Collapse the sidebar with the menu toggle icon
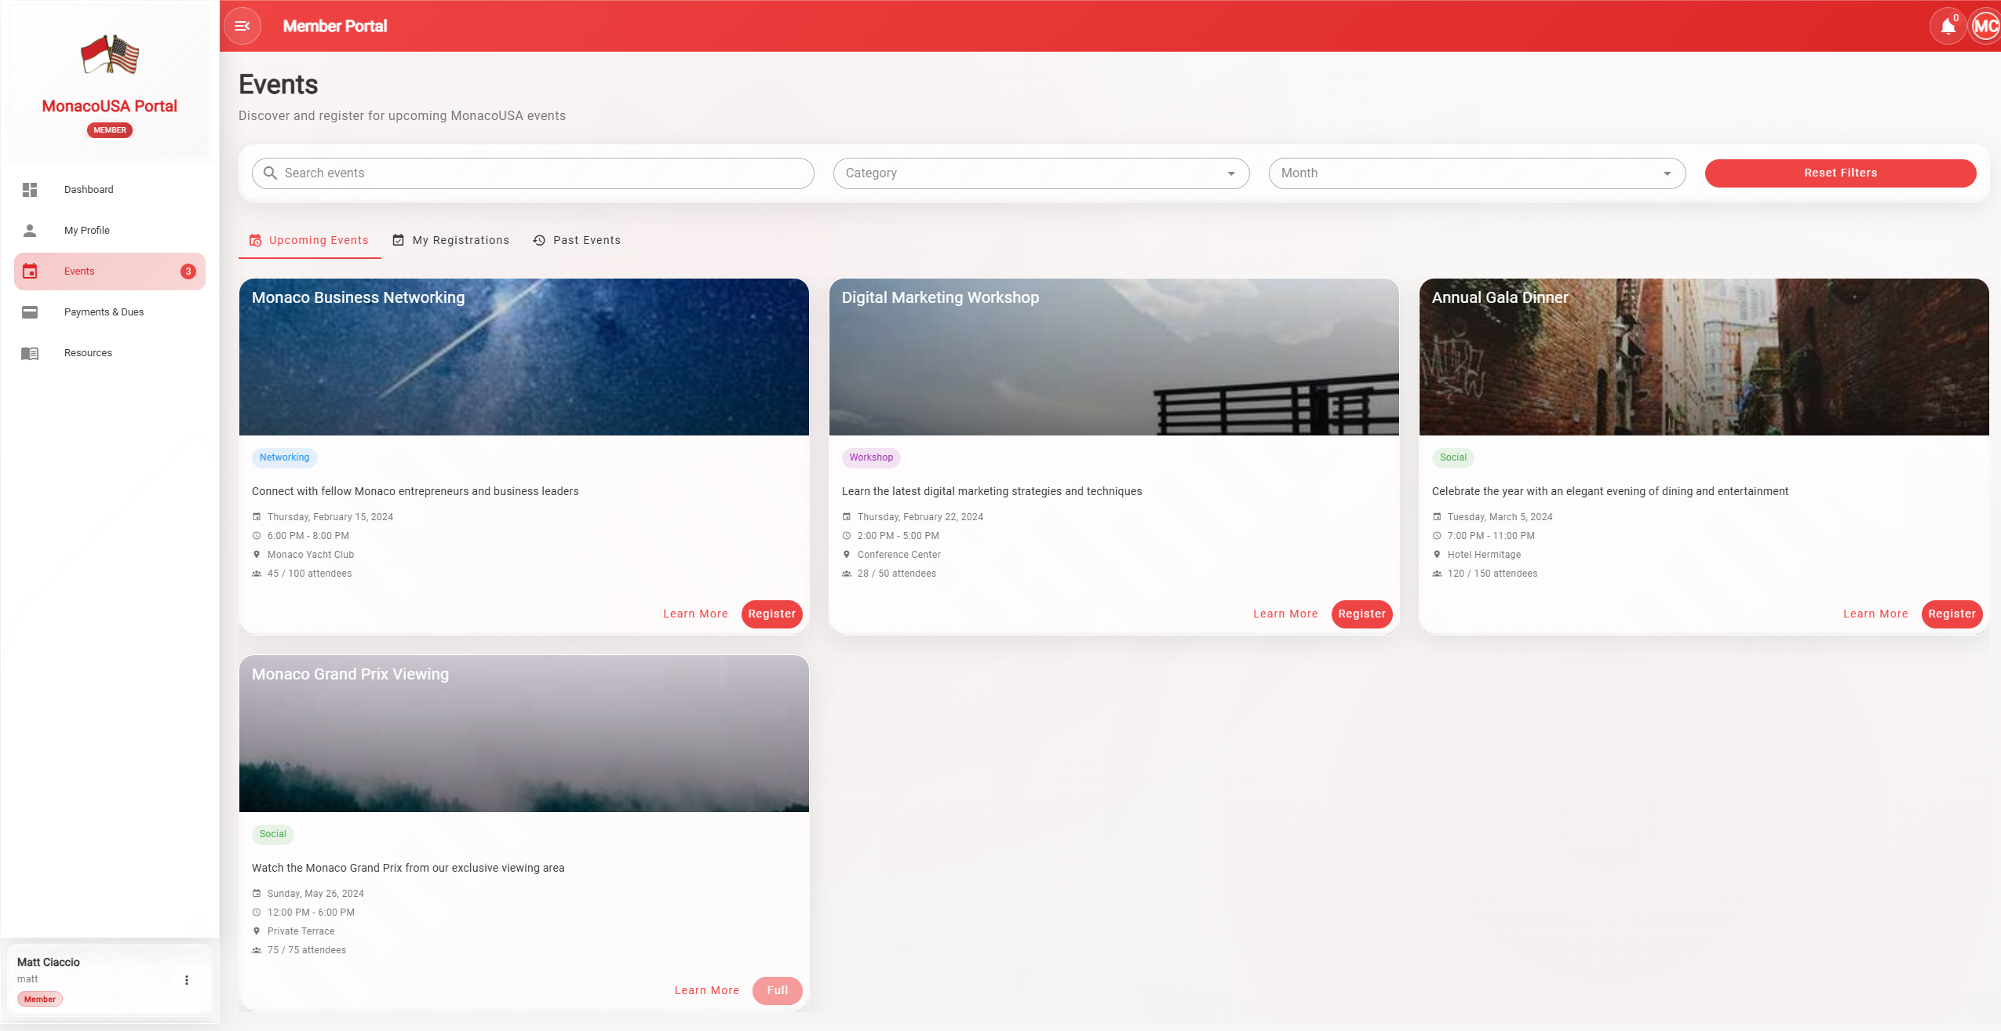Viewport: 2001px width, 1031px height. click(x=242, y=26)
